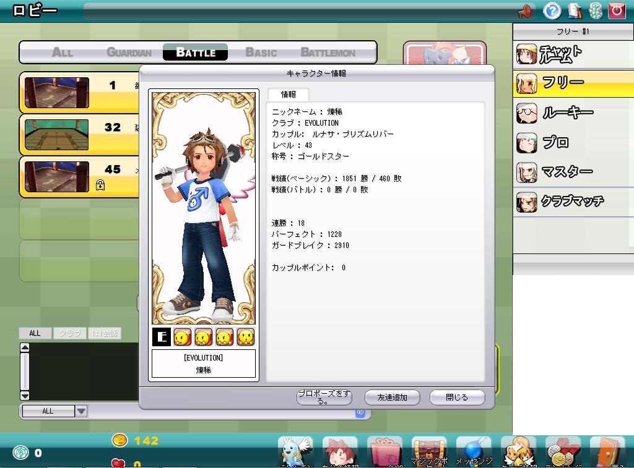Switch to the BATTLE room filter tab
This screenshot has height=468, width=634.
point(196,53)
